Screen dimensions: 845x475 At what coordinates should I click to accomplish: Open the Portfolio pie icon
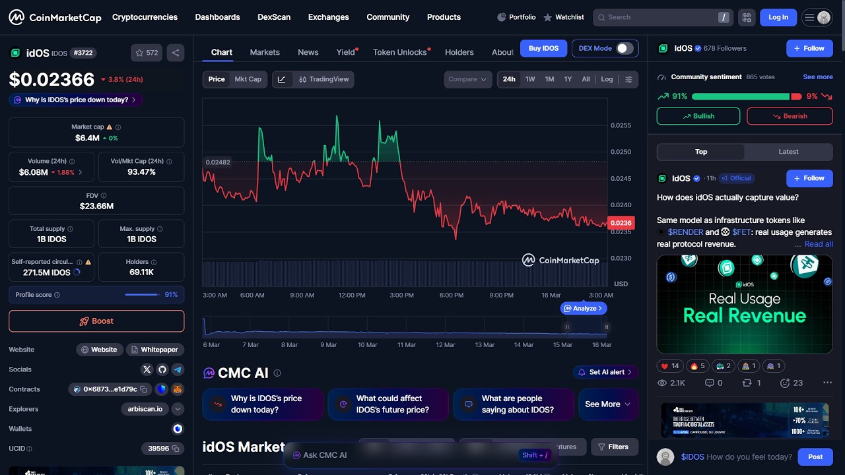502,17
